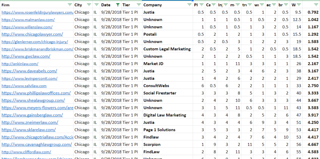Open the glenlerner.com/chicago-injury link
The image size is (320, 159).
pos(35,42)
